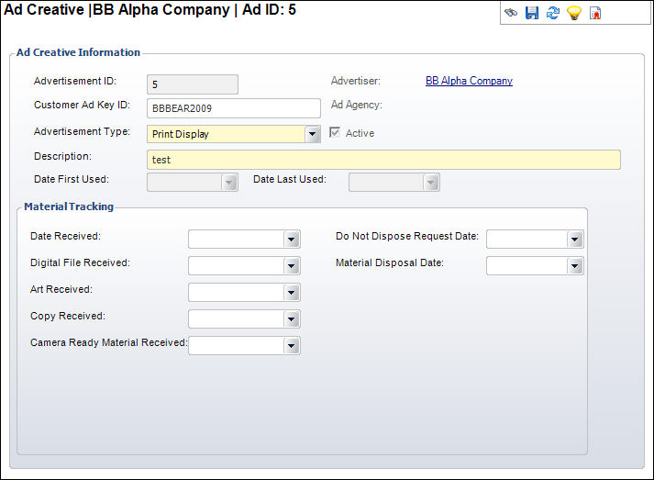This screenshot has width=654, height=480.
Task: Refresh the record with the blue arrows icon
Action: coord(553,14)
